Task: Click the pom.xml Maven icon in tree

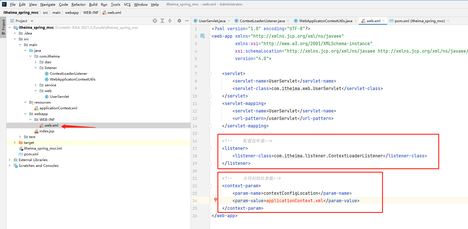Action: click(21, 154)
